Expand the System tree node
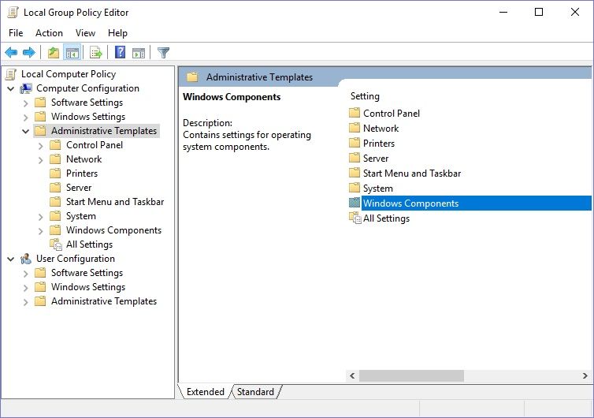The width and height of the screenshot is (594, 418). [x=40, y=217]
